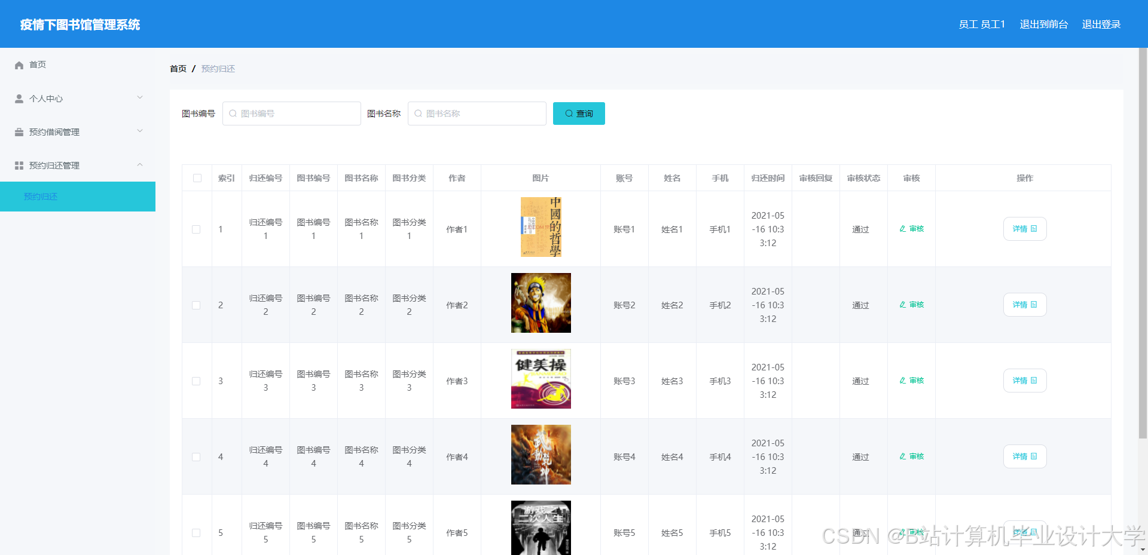The width and height of the screenshot is (1148, 555).
Task: Open the fiery book cover in row 4
Action: pyautogui.click(x=541, y=455)
